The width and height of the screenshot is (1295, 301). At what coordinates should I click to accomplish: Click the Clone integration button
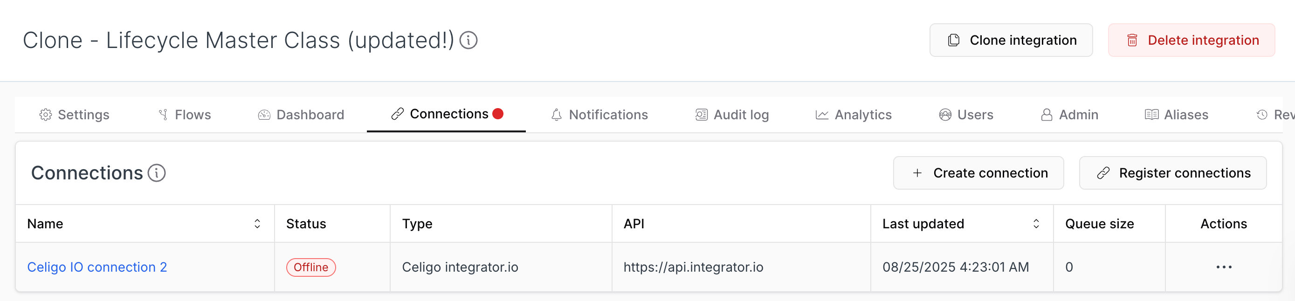point(1011,40)
